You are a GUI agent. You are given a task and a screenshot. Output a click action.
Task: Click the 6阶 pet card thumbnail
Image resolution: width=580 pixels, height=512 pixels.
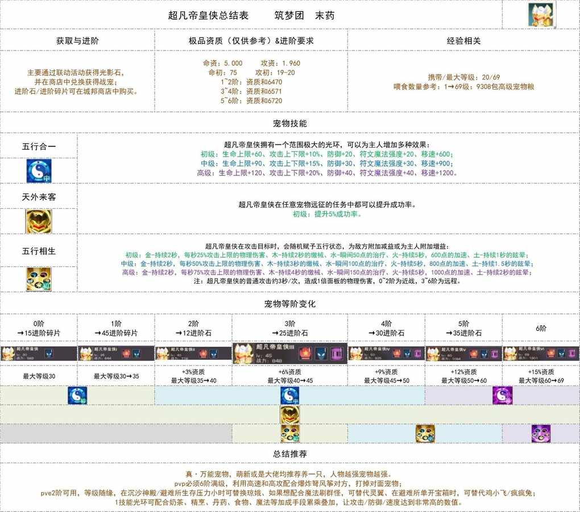click(x=541, y=354)
